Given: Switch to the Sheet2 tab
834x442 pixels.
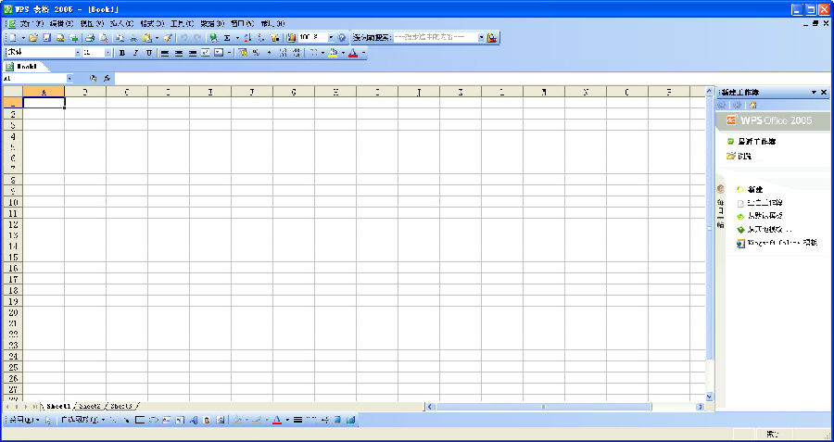Looking at the screenshot, I should [x=90, y=406].
